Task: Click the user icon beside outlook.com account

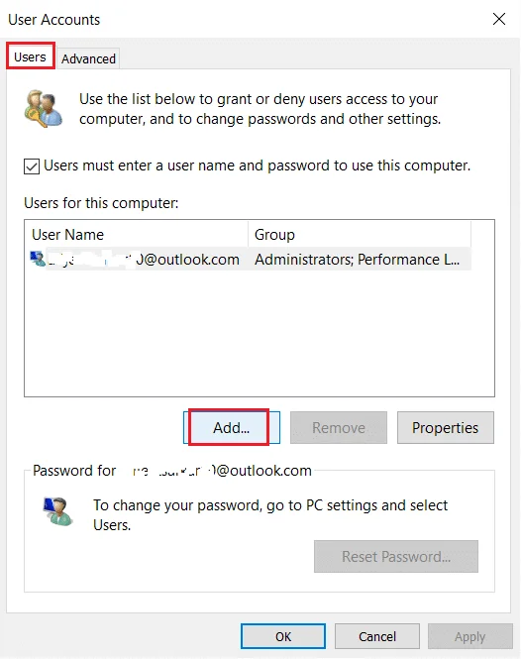Action: coord(38,259)
